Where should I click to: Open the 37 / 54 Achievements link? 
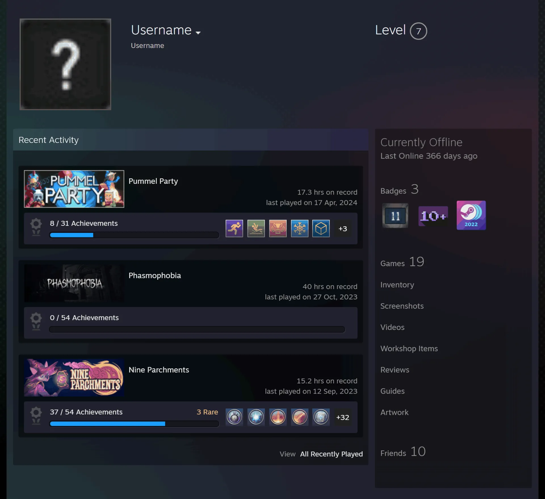[x=86, y=412]
